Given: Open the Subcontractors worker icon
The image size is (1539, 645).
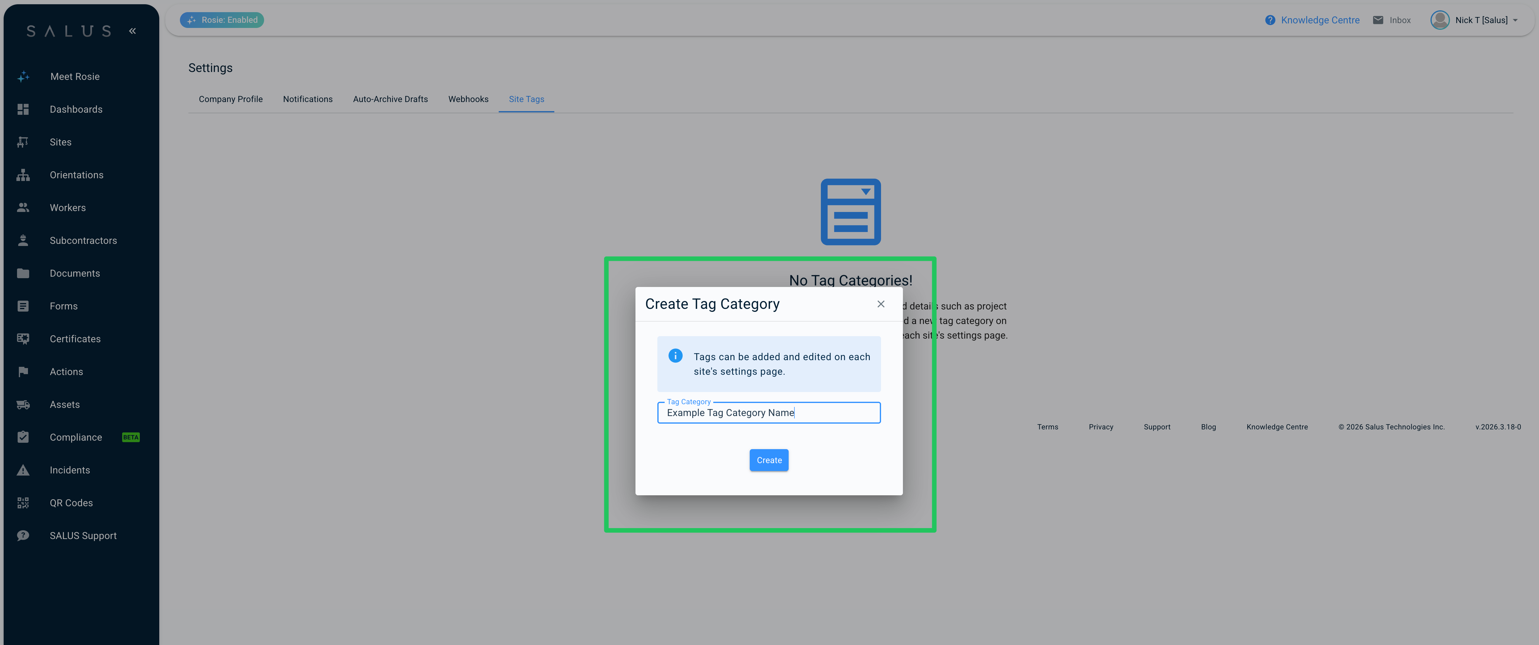Looking at the screenshot, I should pos(23,241).
